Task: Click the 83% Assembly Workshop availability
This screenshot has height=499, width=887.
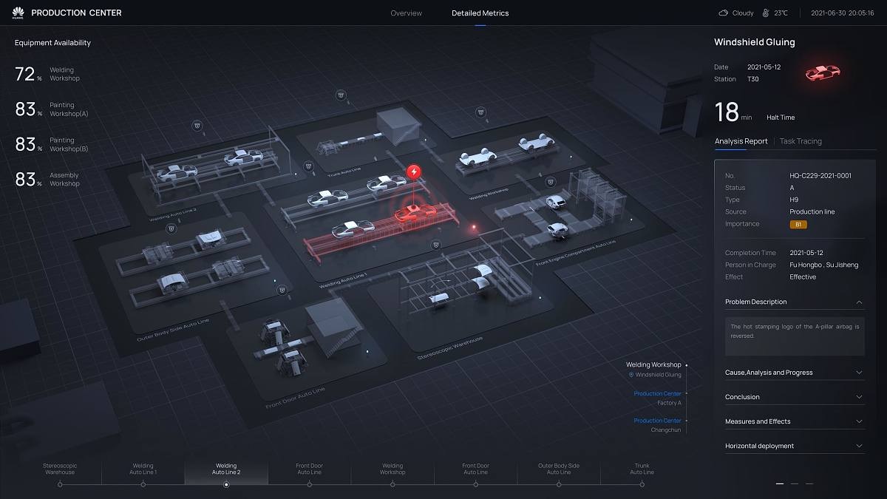Action: point(48,179)
